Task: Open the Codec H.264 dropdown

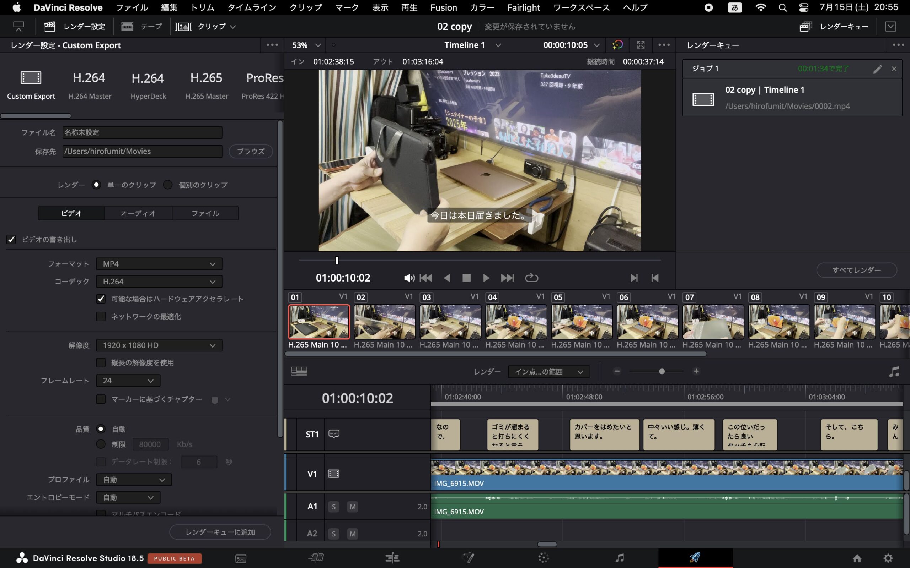Action: click(x=159, y=282)
